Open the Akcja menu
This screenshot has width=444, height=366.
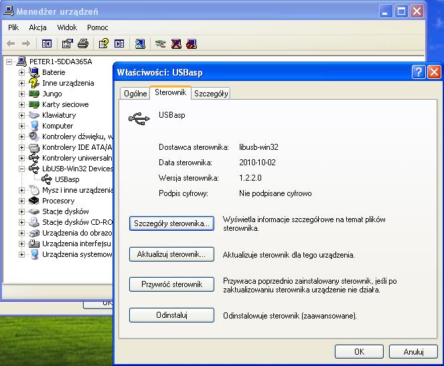click(38, 27)
